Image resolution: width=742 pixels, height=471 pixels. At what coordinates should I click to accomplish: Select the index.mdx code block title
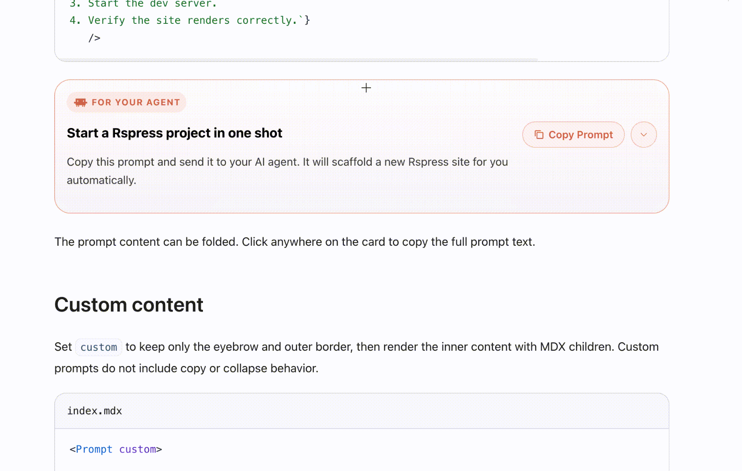click(94, 411)
